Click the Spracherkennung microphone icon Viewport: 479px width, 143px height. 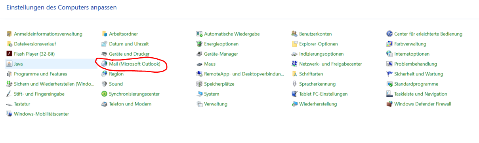pos(295,84)
